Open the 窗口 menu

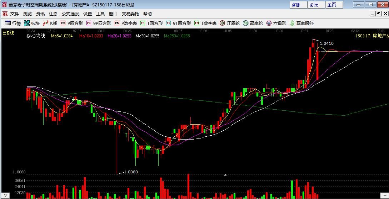(x=113, y=14)
